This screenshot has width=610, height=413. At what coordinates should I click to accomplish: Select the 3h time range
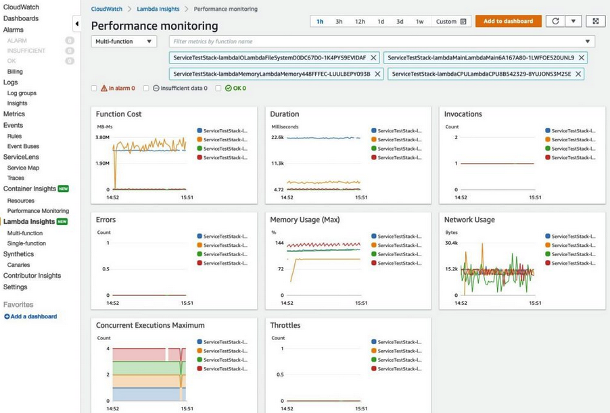[x=339, y=22]
